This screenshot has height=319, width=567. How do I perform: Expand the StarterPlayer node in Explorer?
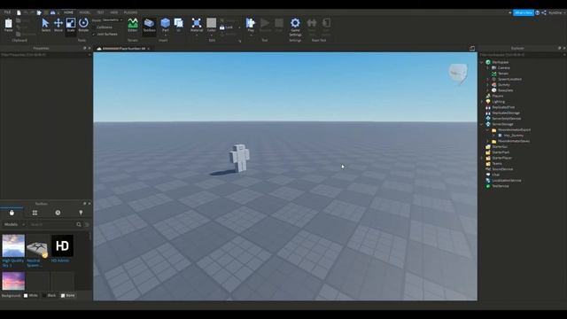click(482, 158)
